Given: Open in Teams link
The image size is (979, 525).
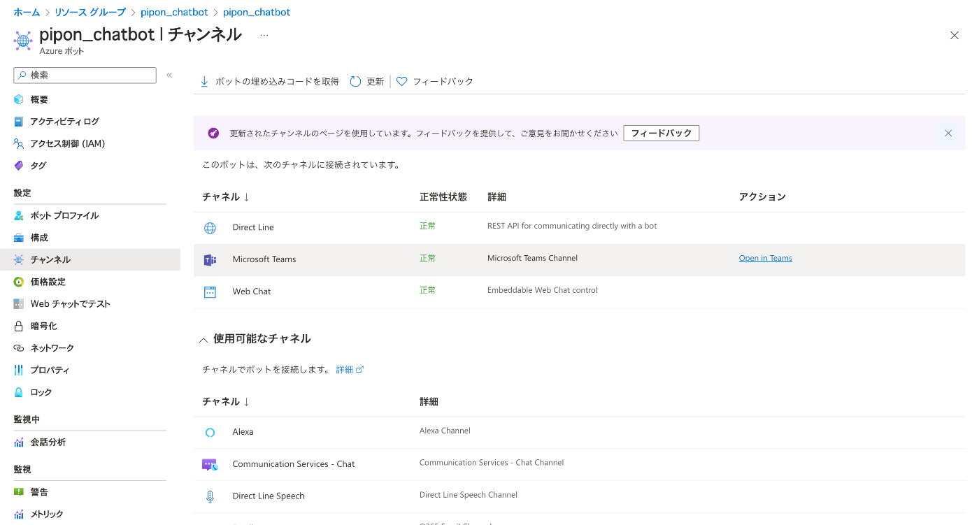Looking at the screenshot, I should tap(766, 258).
